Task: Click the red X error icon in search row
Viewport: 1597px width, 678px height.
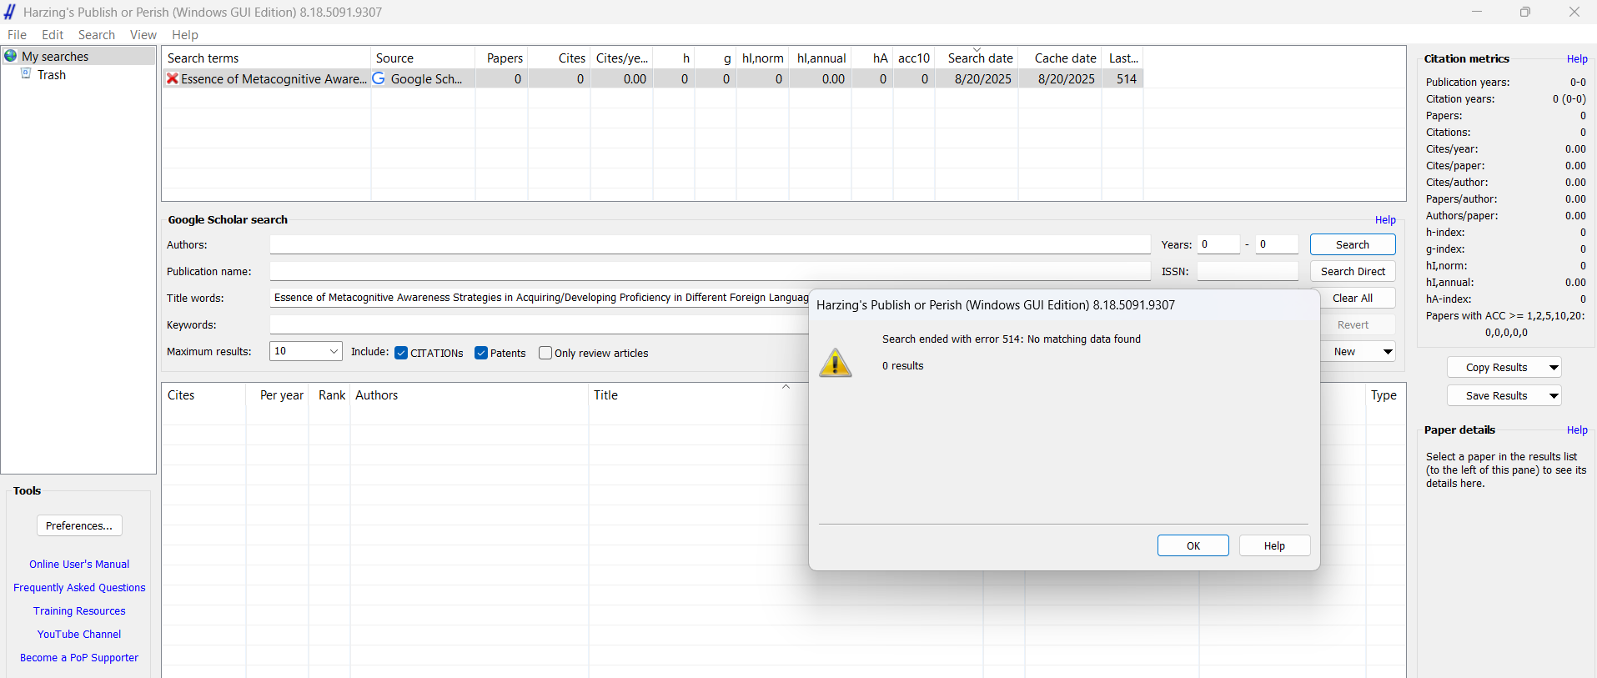Action: click(173, 78)
